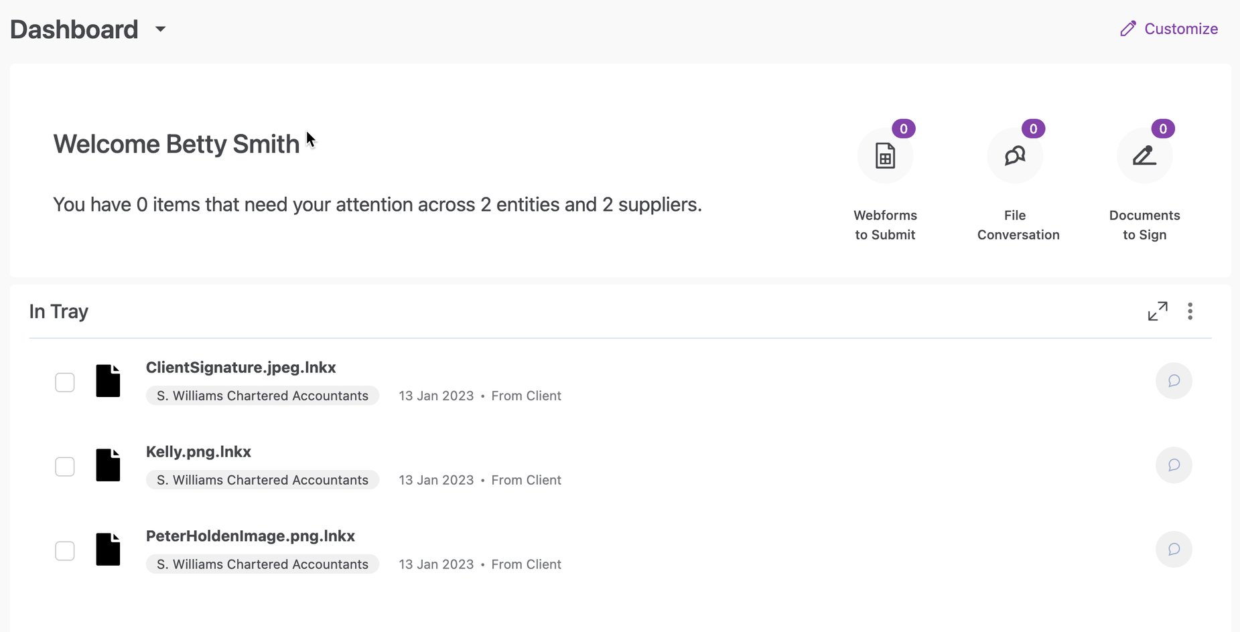Open comment bubble for PeterHoldenImage.png.lnkx
The image size is (1240, 632).
pos(1174,550)
